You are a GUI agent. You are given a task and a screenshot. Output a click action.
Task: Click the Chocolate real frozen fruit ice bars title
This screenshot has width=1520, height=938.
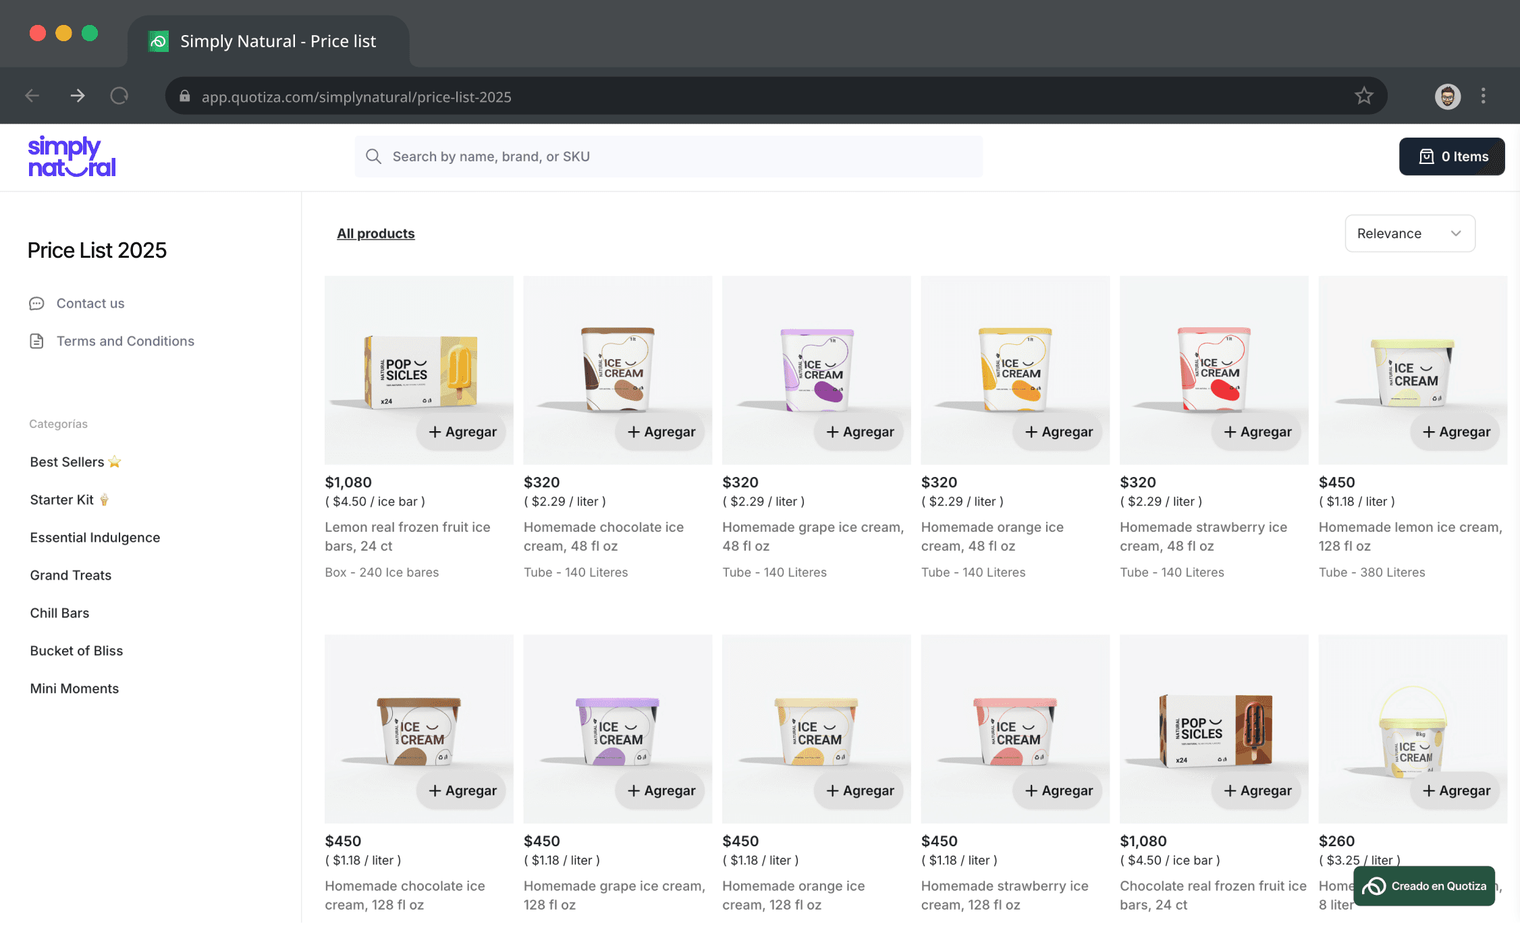click(x=1214, y=895)
